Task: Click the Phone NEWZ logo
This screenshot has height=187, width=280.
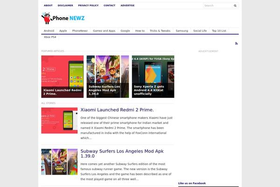Action: [63, 18]
